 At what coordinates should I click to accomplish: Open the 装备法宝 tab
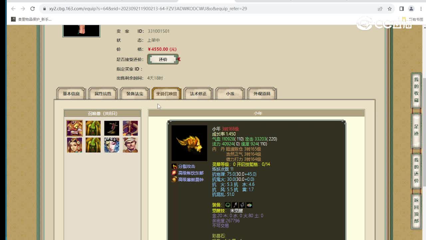click(135, 94)
